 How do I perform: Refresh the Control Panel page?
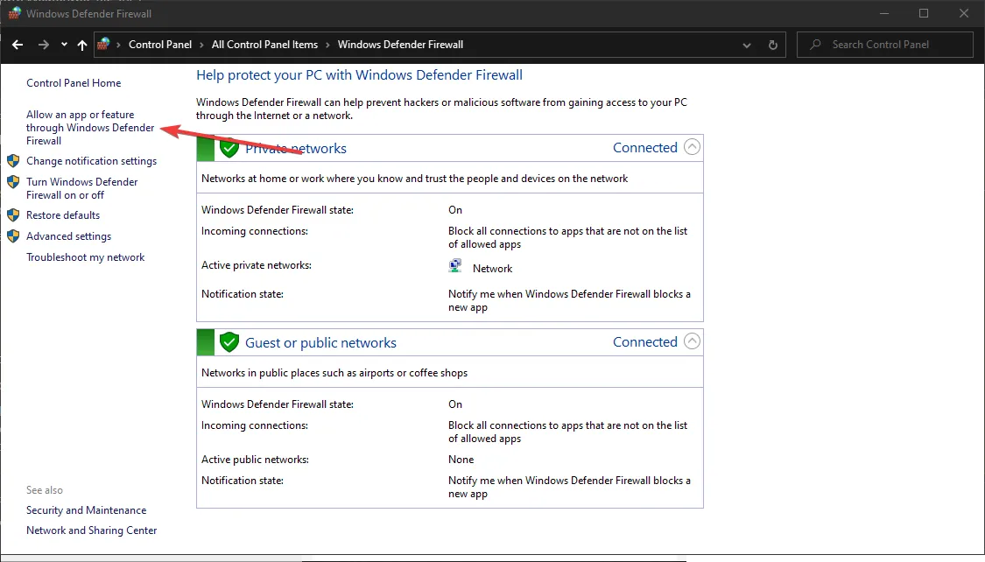tap(772, 46)
